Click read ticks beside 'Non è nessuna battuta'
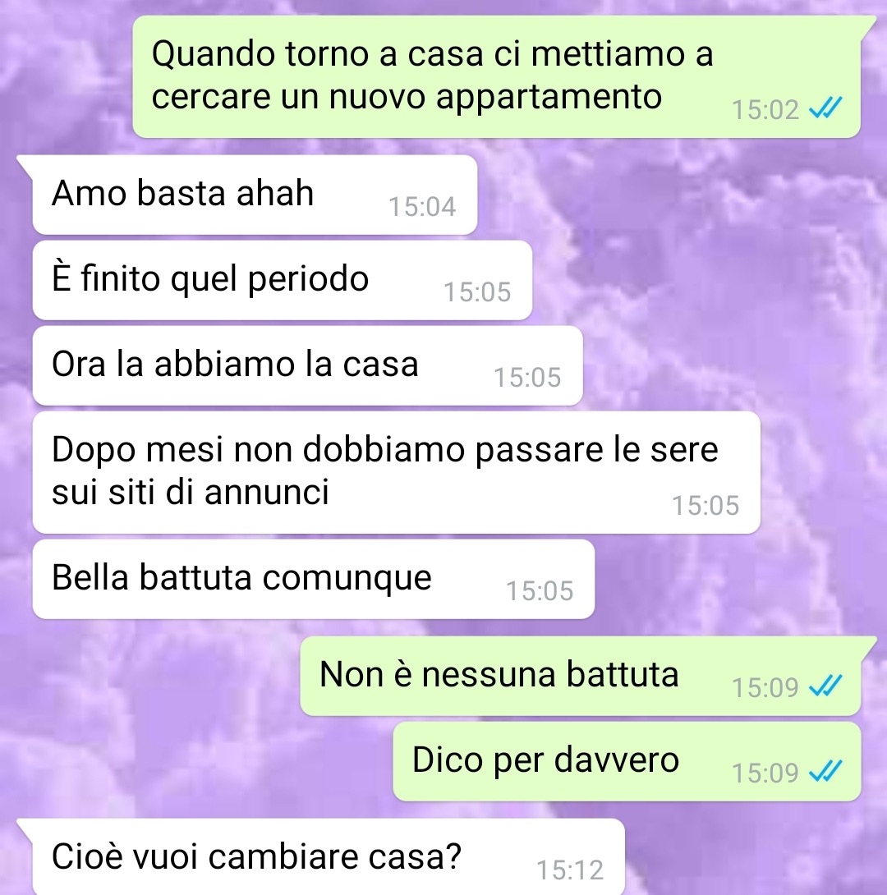Image resolution: width=887 pixels, height=895 pixels. click(826, 686)
